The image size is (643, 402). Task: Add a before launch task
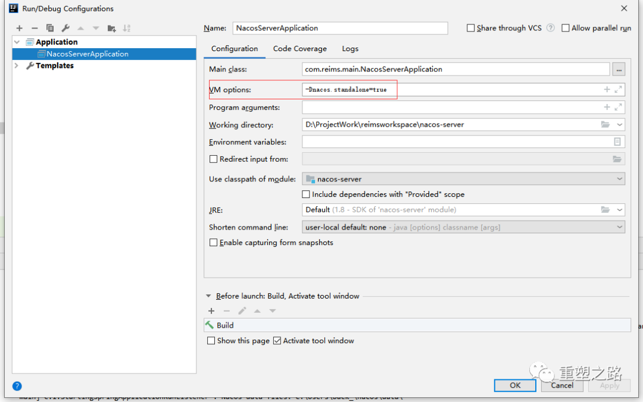pos(211,311)
